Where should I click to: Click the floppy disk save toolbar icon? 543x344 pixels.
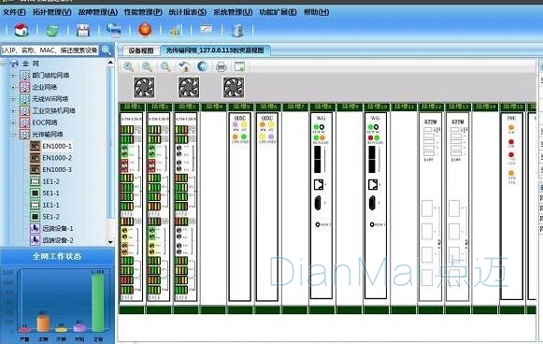coord(83,31)
